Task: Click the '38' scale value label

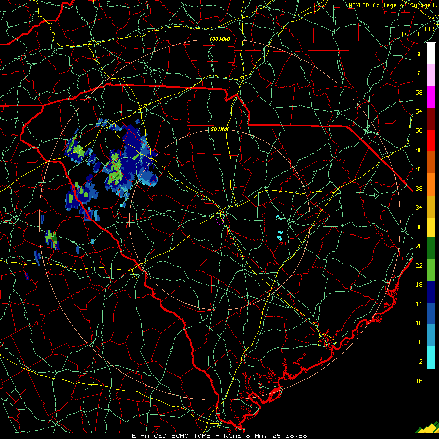Action: 419,189
